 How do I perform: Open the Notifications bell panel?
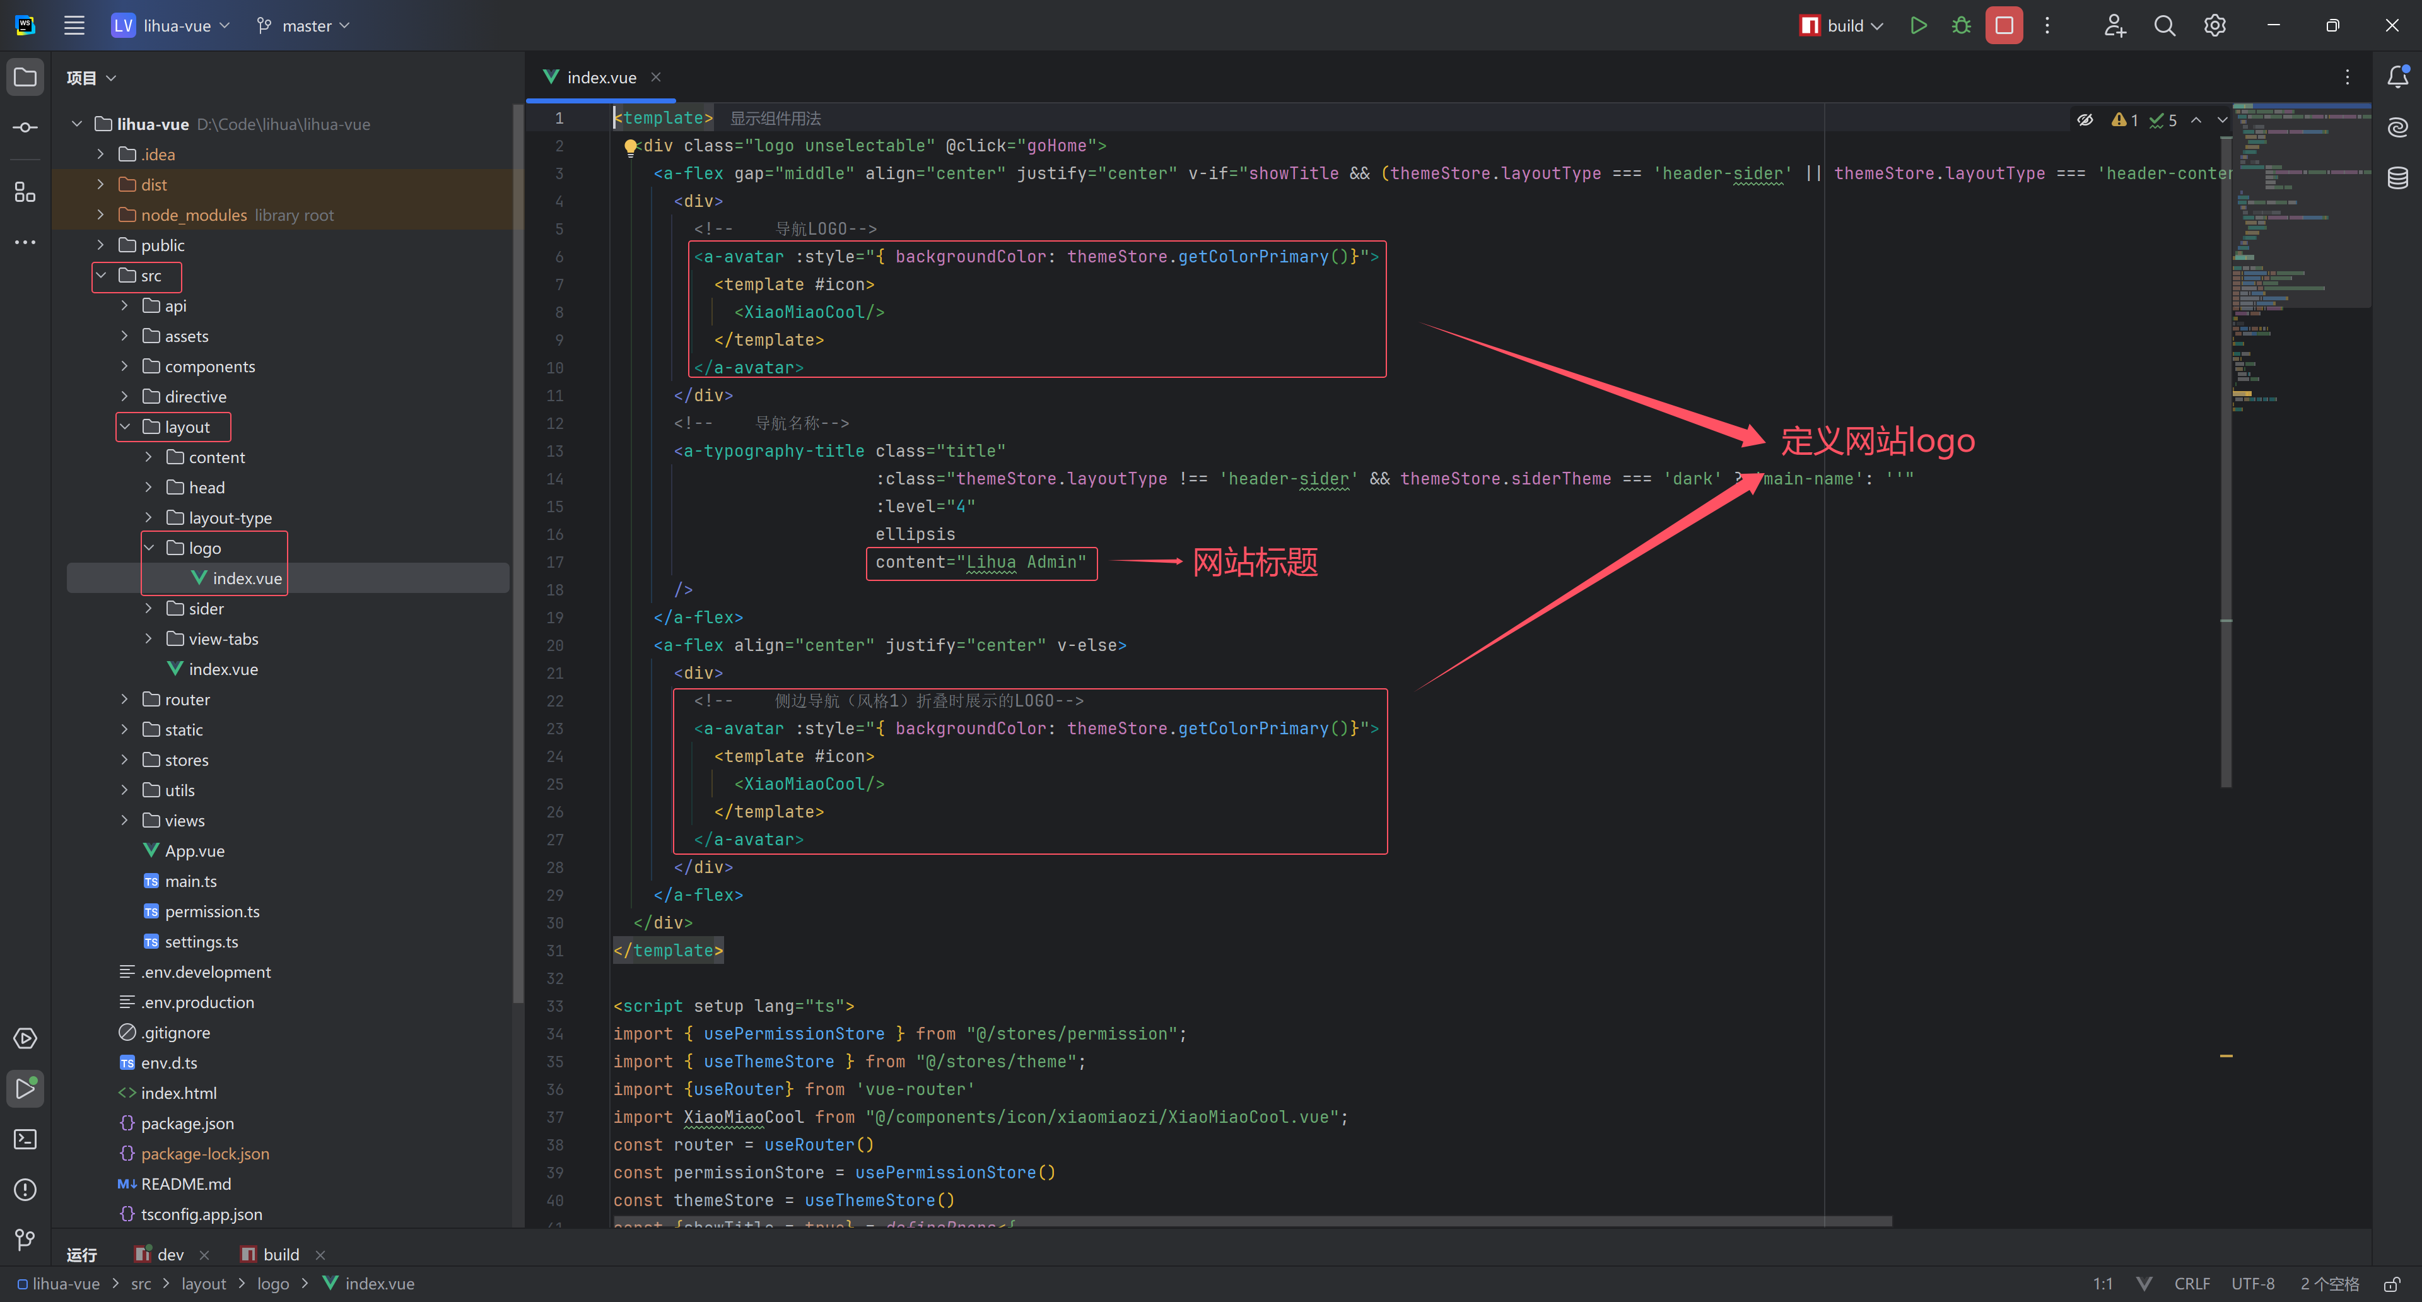(2397, 77)
